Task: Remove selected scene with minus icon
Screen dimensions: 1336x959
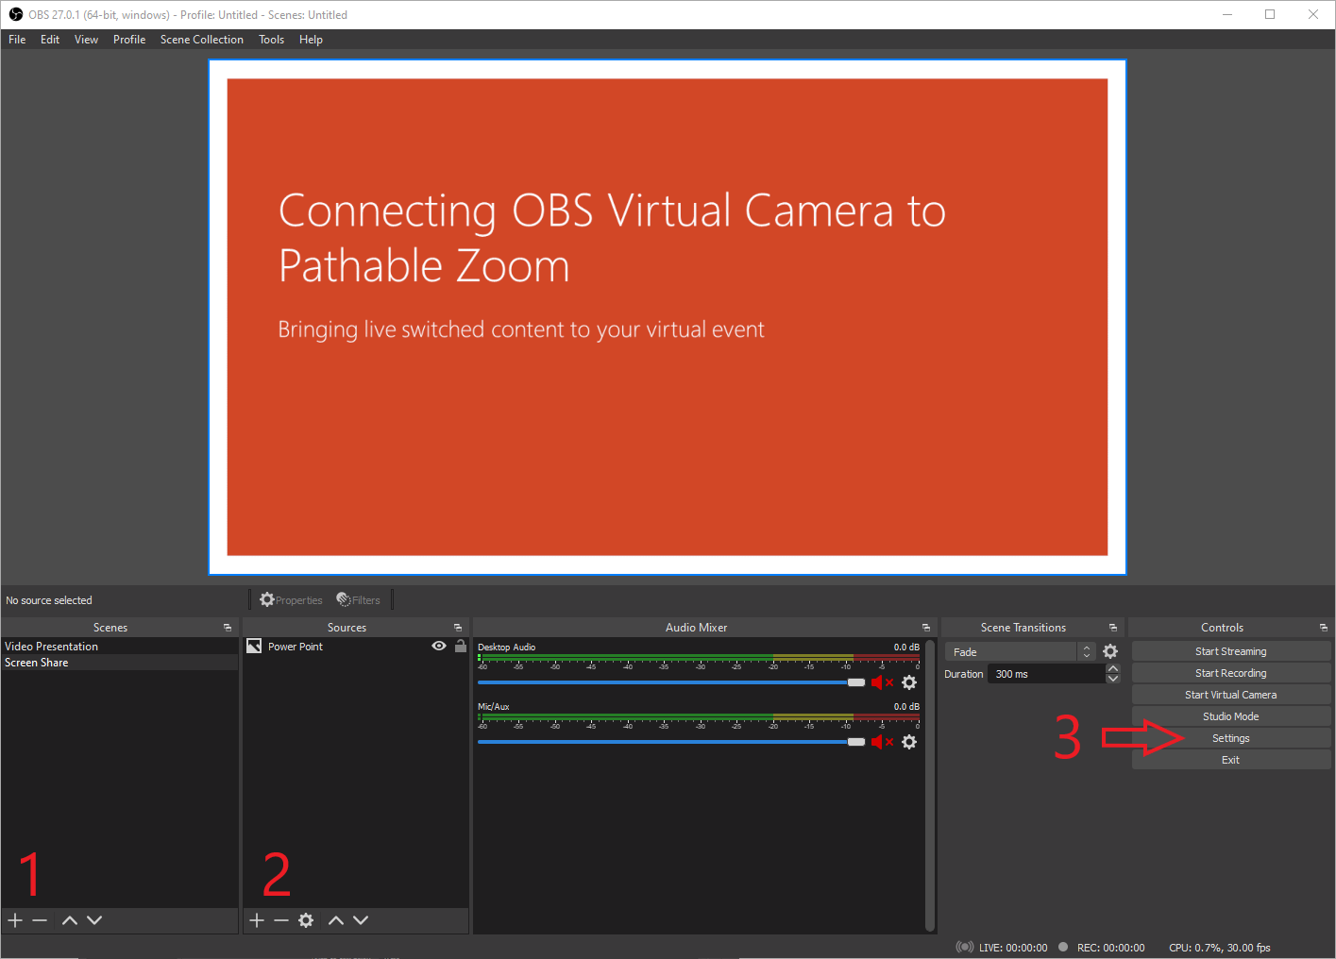Action: click(40, 920)
